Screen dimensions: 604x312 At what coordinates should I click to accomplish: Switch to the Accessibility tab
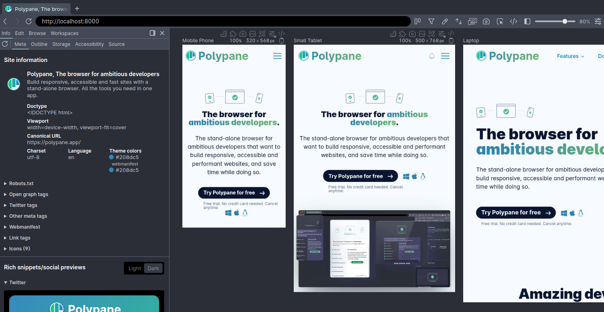pyautogui.click(x=90, y=44)
